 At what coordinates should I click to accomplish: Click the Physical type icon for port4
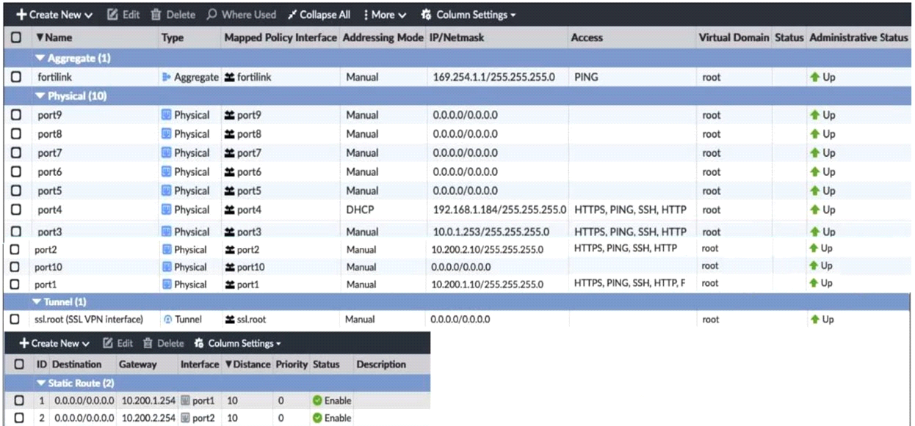pyautogui.click(x=167, y=210)
